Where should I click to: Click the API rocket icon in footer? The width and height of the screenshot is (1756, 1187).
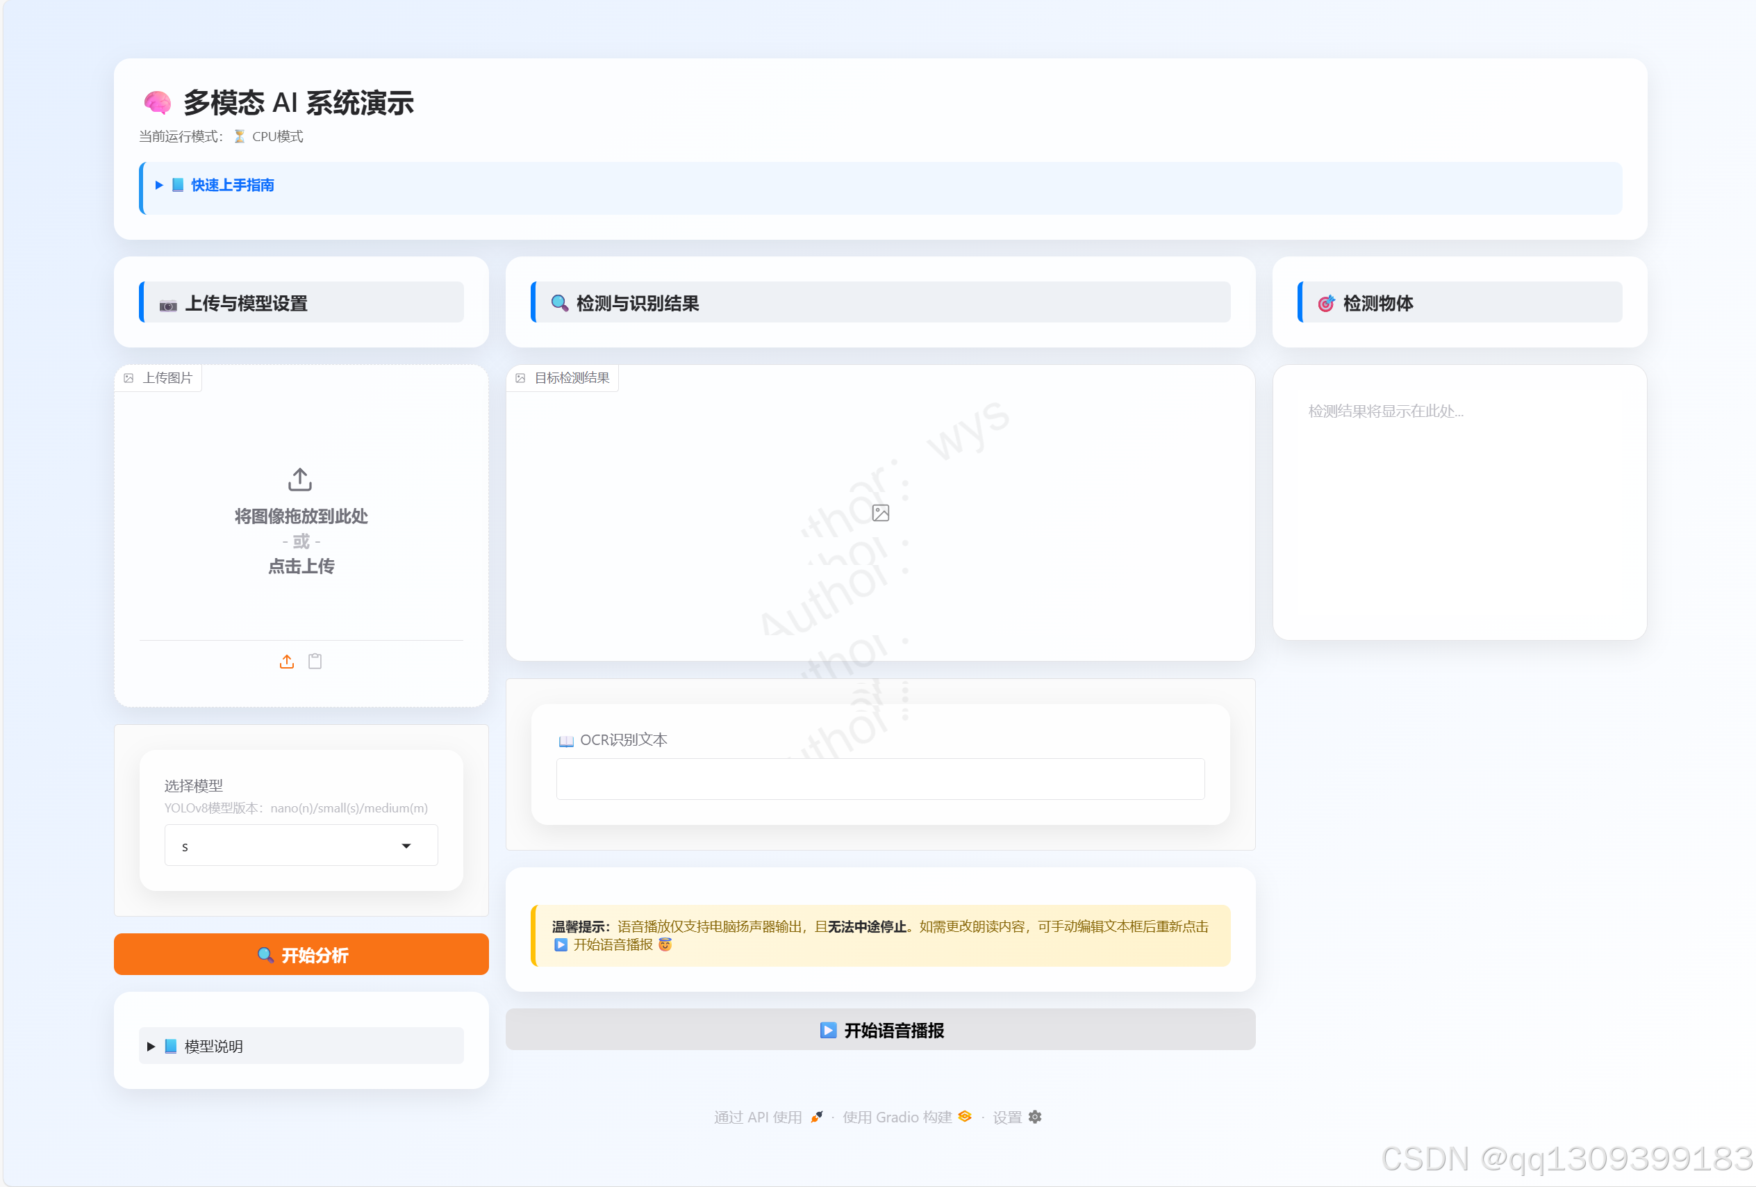816,1117
